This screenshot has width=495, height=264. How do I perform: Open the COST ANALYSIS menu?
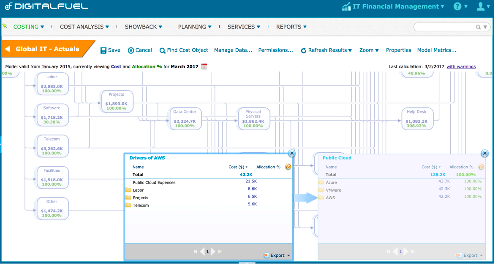[x=84, y=27]
